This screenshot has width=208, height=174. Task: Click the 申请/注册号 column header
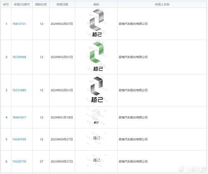click(22, 4)
